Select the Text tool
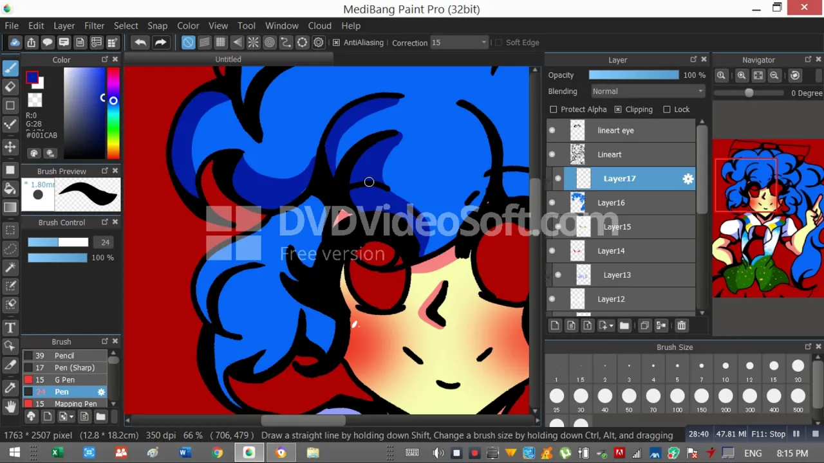824x463 pixels. (10, 327)
